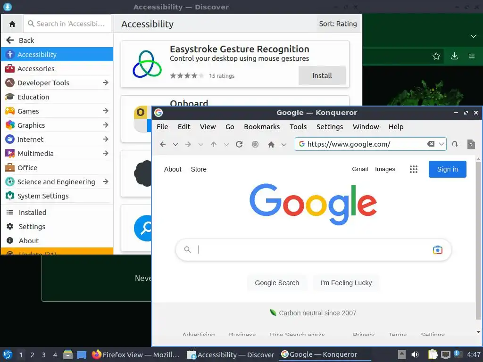The height and width of the screenshot is (362, 483).
Task: Open Gmail link
Action: [x=360, y=169]
